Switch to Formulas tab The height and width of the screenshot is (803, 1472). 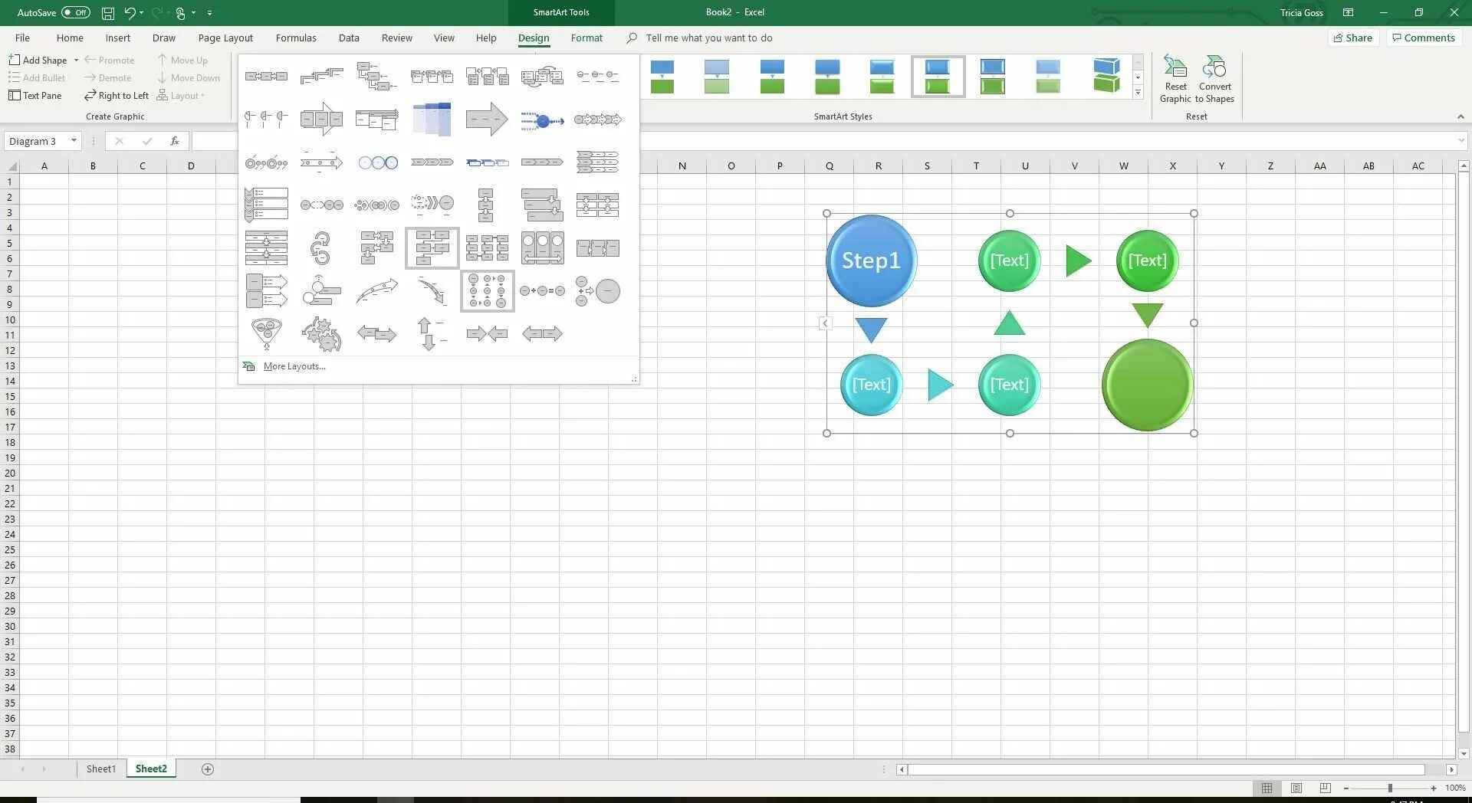point(296,38)
